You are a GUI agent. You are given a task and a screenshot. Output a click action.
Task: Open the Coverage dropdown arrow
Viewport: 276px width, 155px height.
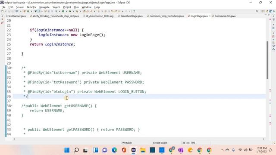(x=73, y=11)
